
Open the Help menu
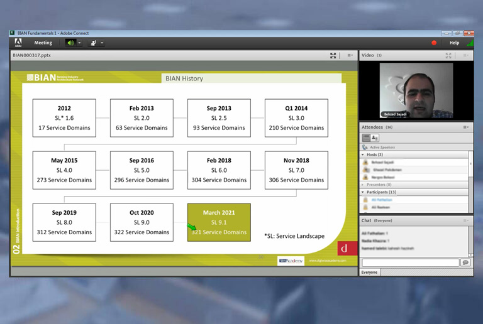[454, 43]
